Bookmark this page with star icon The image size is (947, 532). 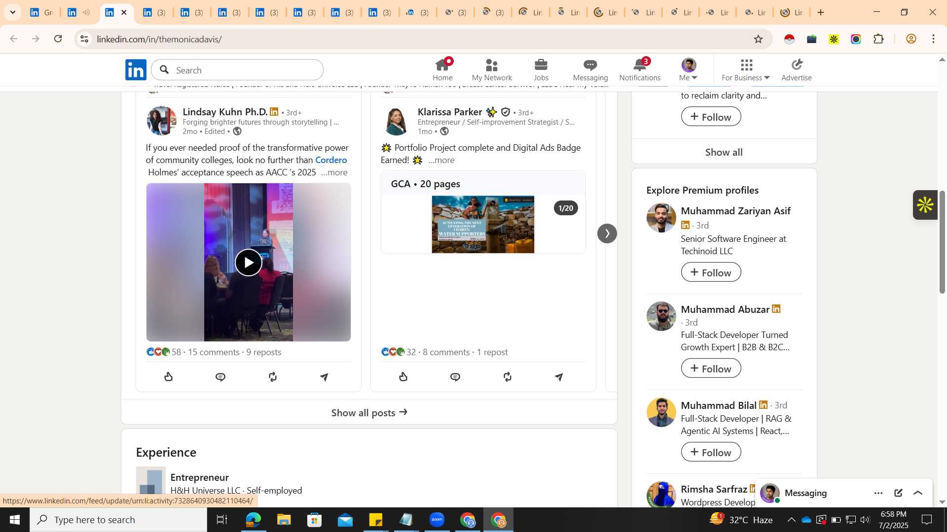[758, 39]
